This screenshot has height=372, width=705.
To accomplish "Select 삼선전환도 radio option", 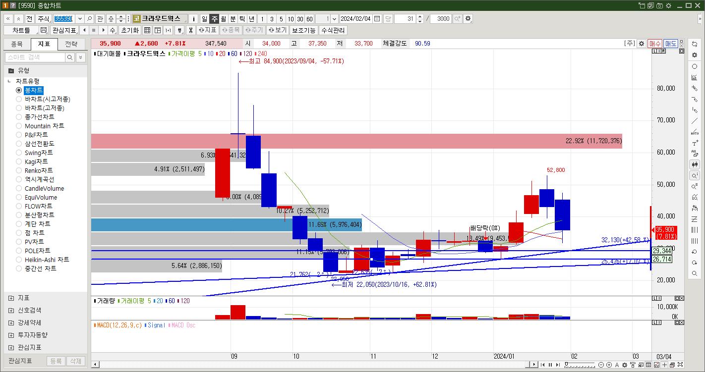I will [x=19, y=144].
